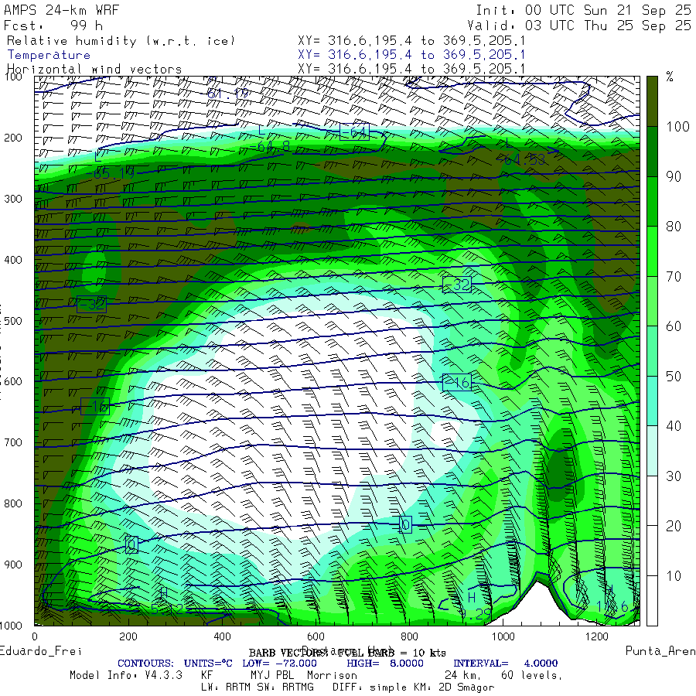Click the 'AMPS 24-km WRF' title text
696x696 pixels.
(x=61, y=10)
